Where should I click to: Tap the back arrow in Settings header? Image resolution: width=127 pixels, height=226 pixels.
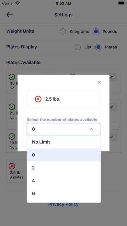click(x=10, y=15)
